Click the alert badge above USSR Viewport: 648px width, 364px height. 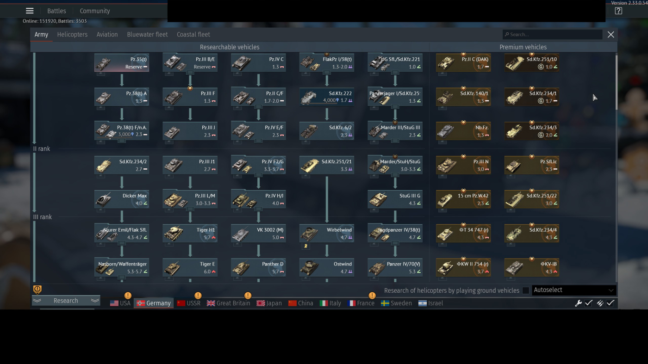[x=198, y=296]
